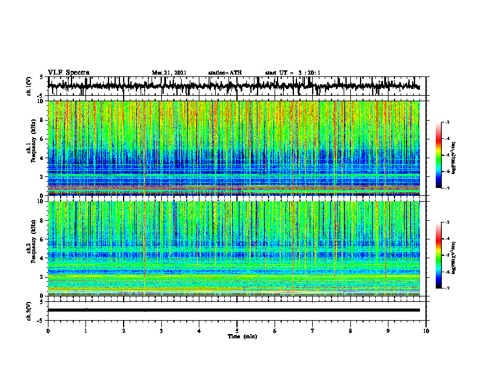Screen dimensions: 480x371
Task: Click the ch.1 spectrogram color scale bar
Action: [439, 155]
